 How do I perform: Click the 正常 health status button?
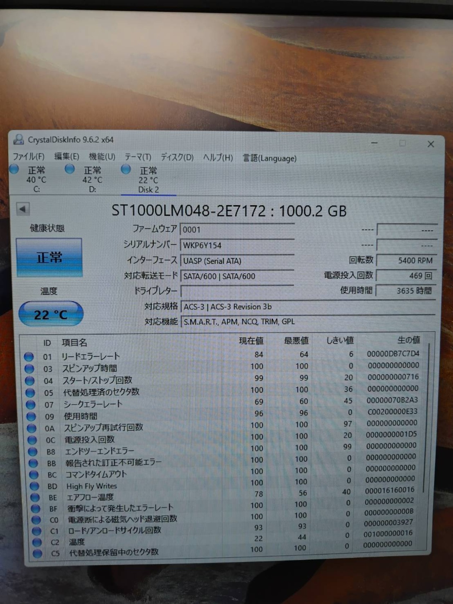(x=49, y=257)
